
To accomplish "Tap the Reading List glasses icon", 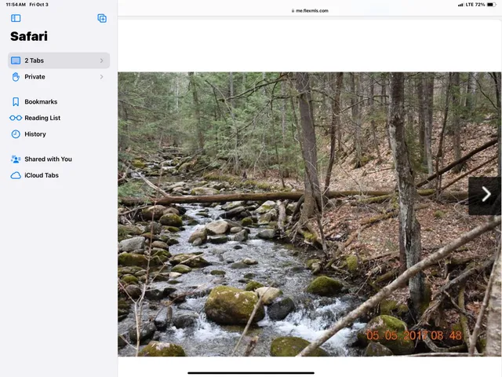I will (16, 118).
